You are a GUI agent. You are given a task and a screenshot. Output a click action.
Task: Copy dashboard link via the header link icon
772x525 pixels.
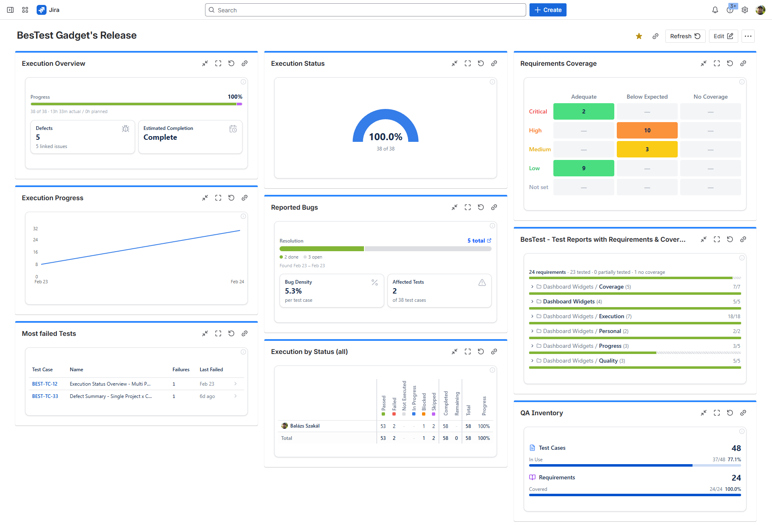coord(655,36)
